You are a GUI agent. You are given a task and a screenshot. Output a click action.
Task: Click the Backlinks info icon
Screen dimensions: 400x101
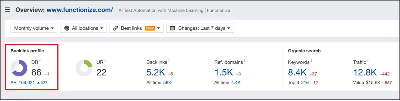tap(169, 61)
